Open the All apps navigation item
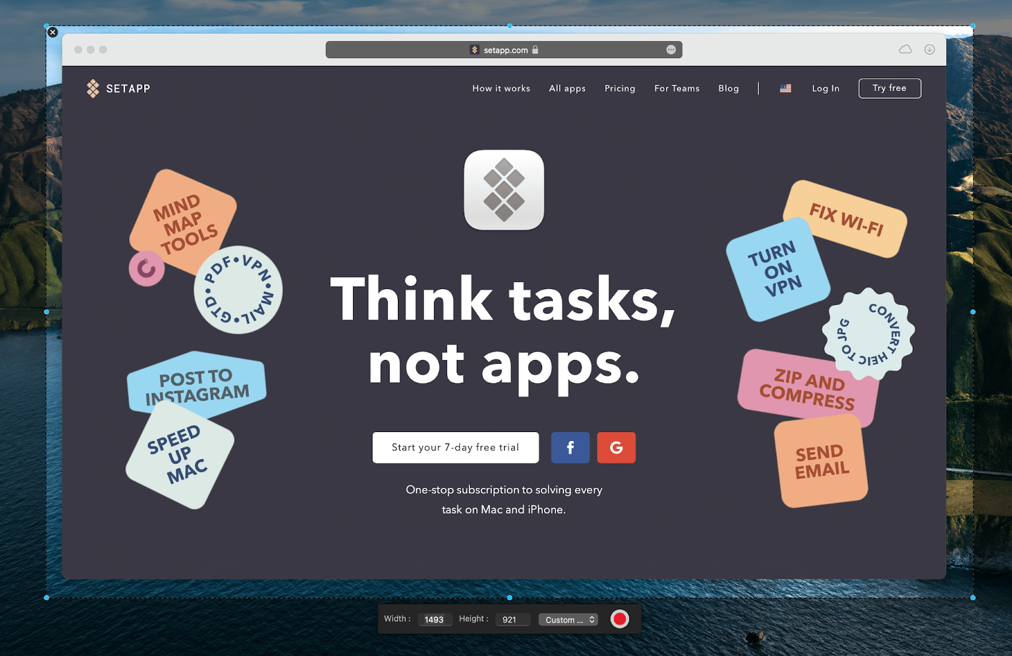 (x=567, y=88)
